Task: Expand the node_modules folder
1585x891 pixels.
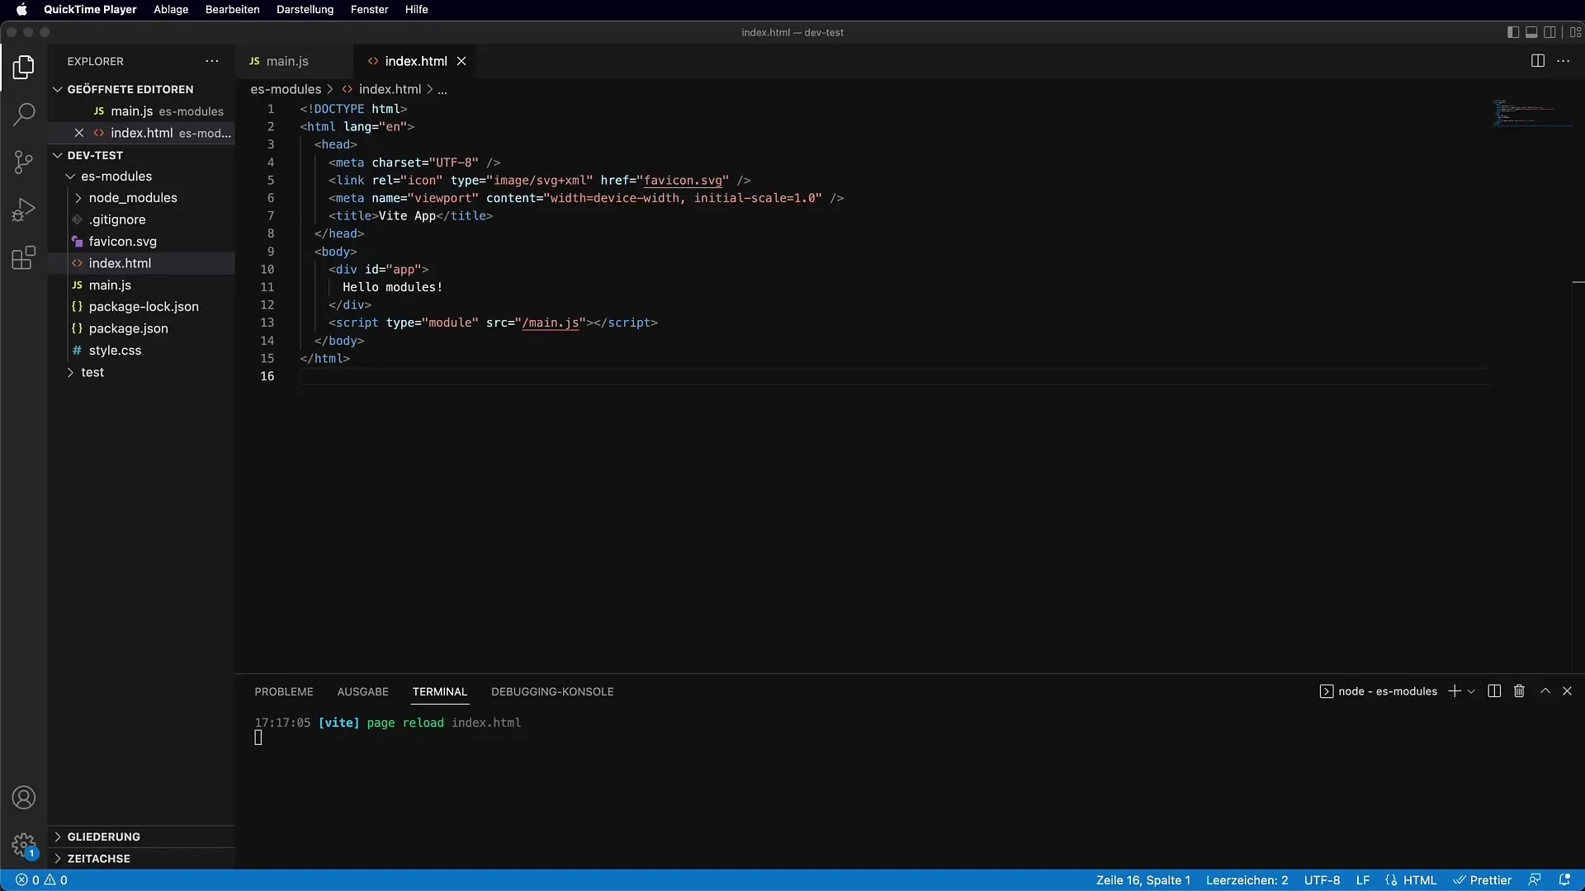Action: coord(133,198)
